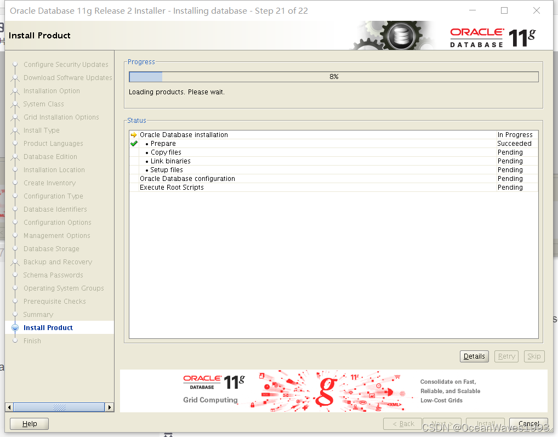Click the yellow arrow in-progress icon
Screen dimensions: 558x437
pos(134,135)
